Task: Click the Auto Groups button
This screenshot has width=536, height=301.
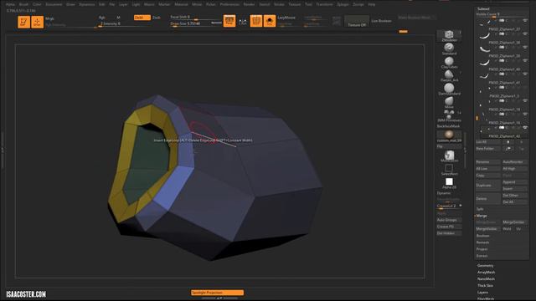Action: click(449, 220)
